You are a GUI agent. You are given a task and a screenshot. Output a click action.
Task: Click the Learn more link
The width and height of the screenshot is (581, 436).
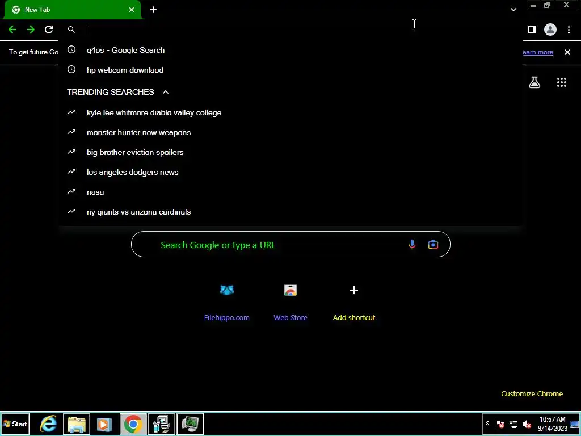538,52
